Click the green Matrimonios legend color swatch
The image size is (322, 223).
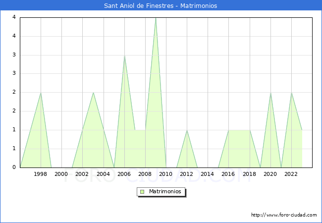coord(142,192)
